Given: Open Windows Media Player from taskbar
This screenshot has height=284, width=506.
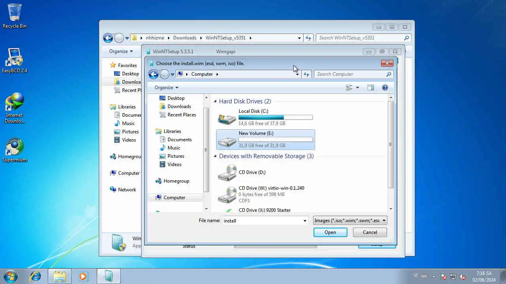Looking at the screenshot, I should click(x=83, y=276).
